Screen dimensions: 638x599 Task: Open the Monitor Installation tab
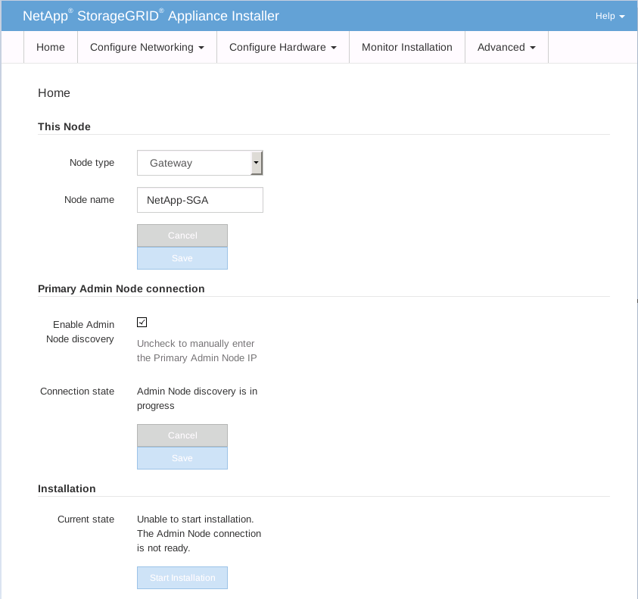pos(406,47)
